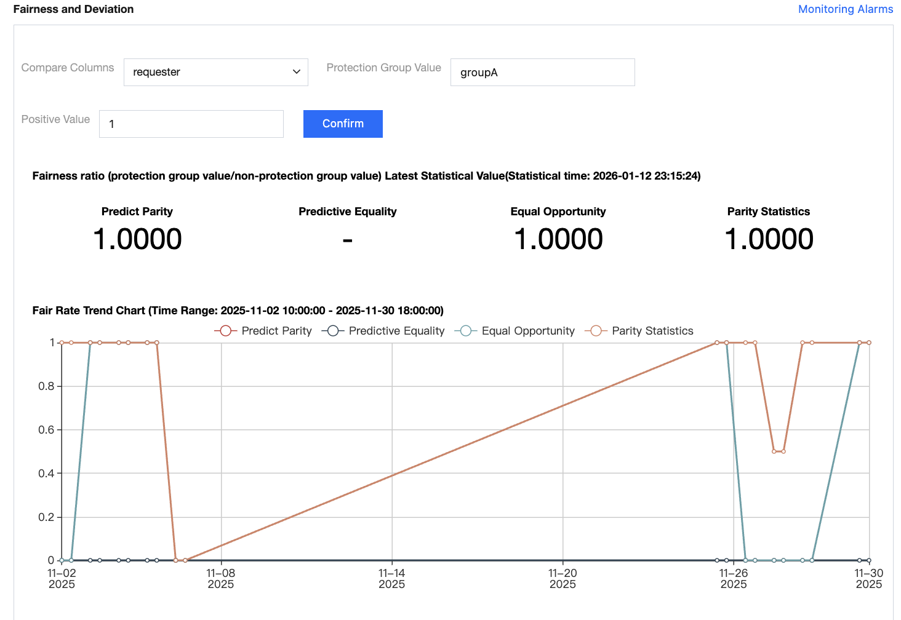Image resolution: width=901 pixels, height=620 pixels.
Task: Click the Parity Statistics legend text label
Action: pos(652,331)
